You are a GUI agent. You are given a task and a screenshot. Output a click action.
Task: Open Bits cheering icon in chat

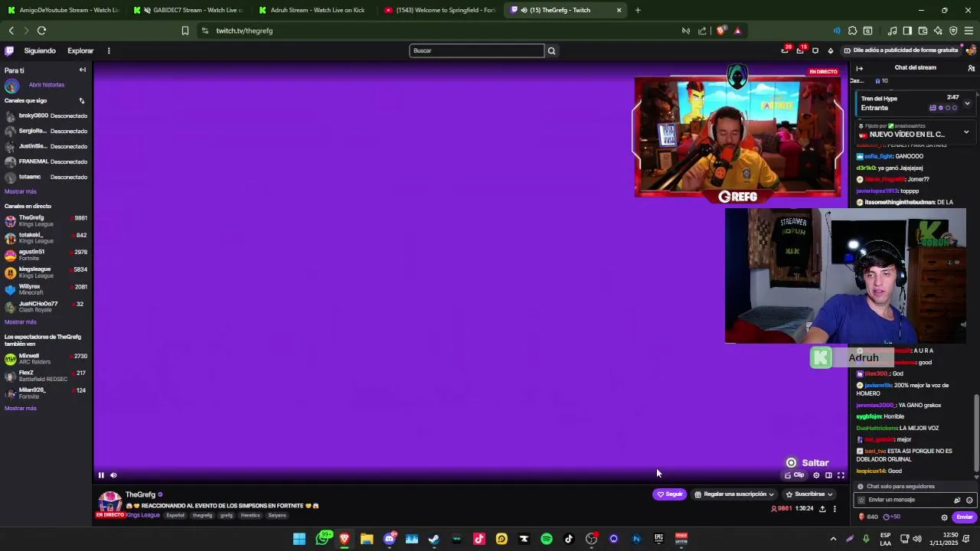click(x=957, y=500)
